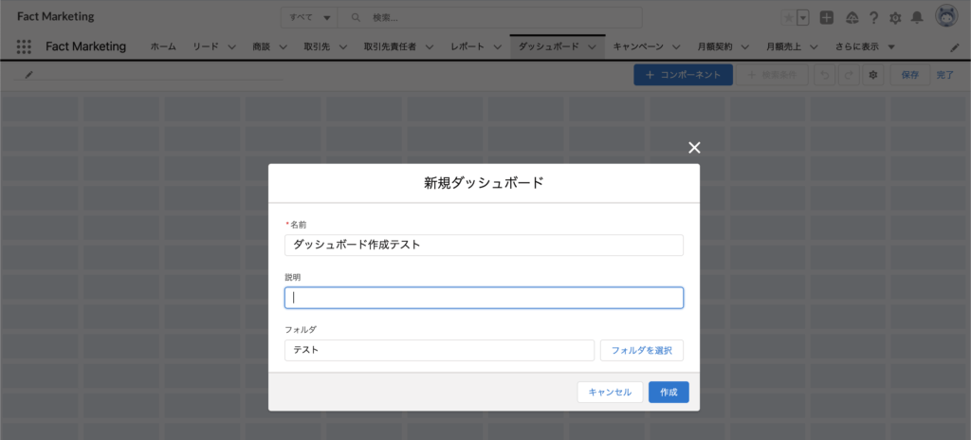The width and height of the screenshot is (971, 440).
Task: Click the favorites star icon
Action: tap(788, 18)
